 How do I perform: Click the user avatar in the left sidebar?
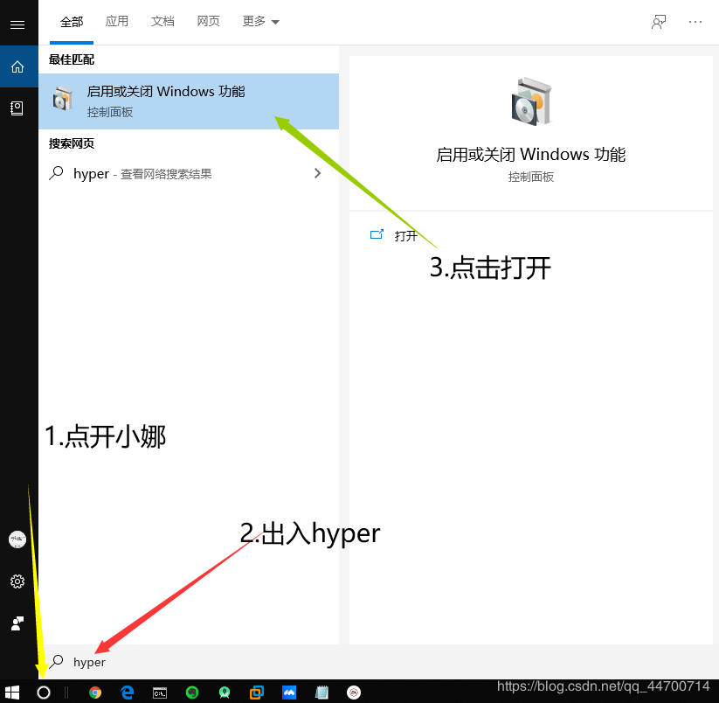pos(17,539)
